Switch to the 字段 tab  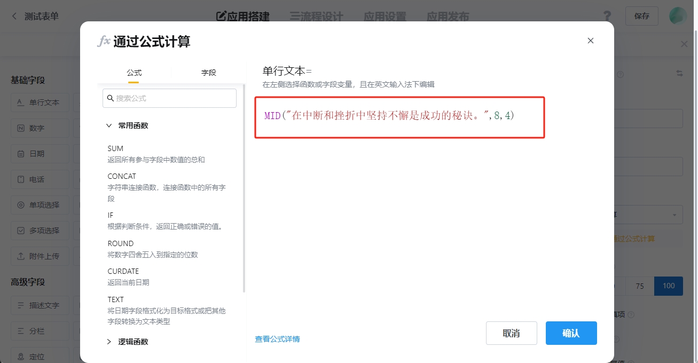208,73
